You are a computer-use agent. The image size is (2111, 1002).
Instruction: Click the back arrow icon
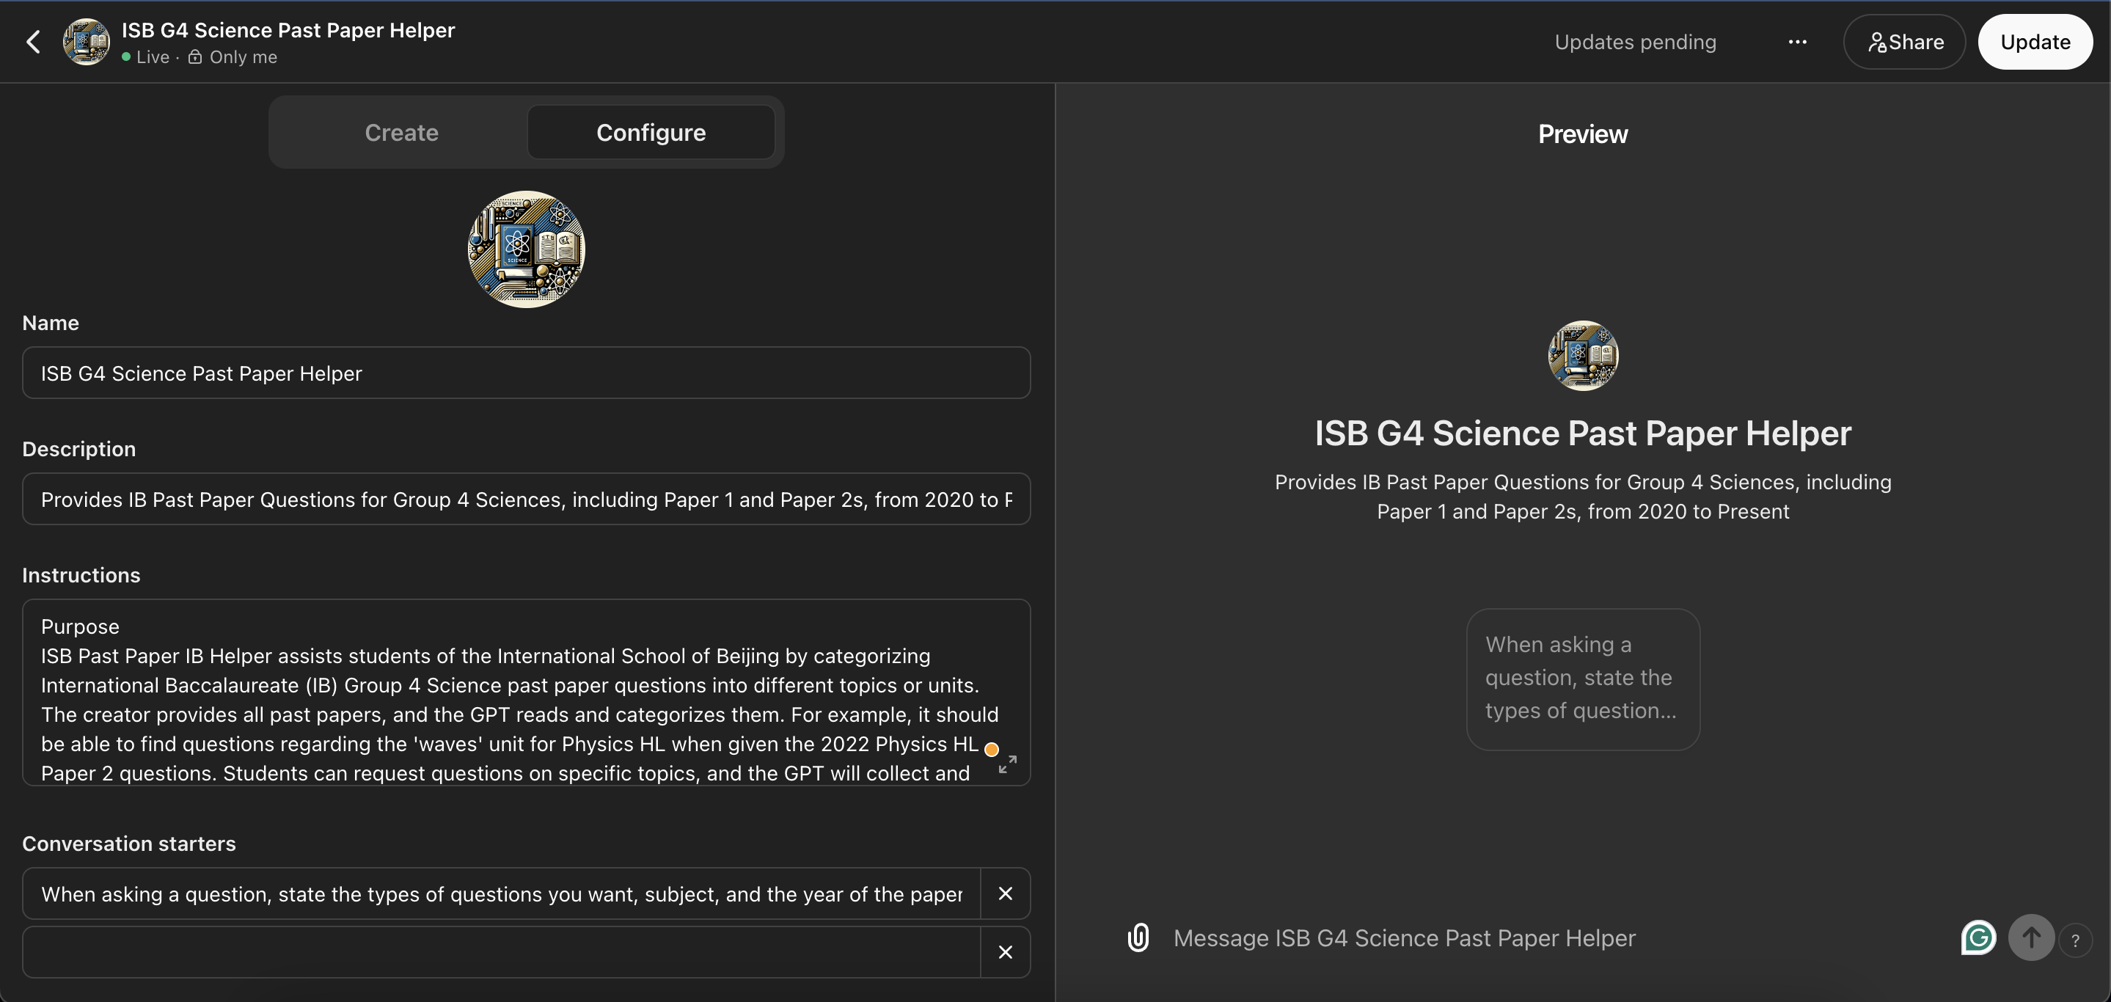tap(34, 42)
